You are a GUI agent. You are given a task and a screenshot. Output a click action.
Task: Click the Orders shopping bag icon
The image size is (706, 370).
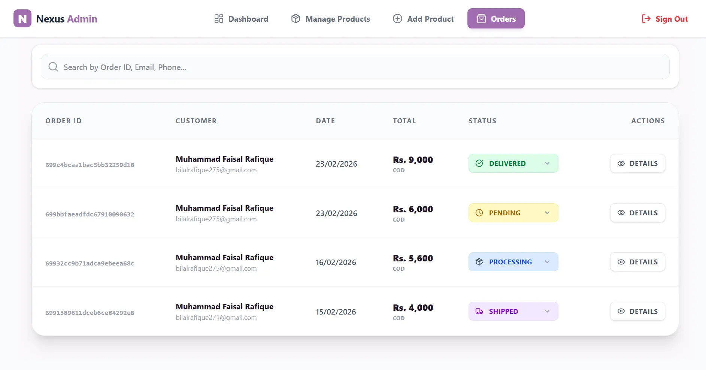pos(481,18)
